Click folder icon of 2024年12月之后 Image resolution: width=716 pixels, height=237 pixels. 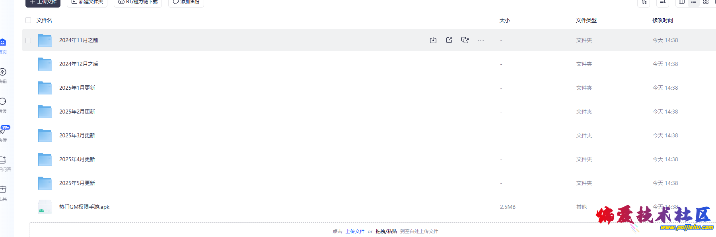[x=45, y=64]
